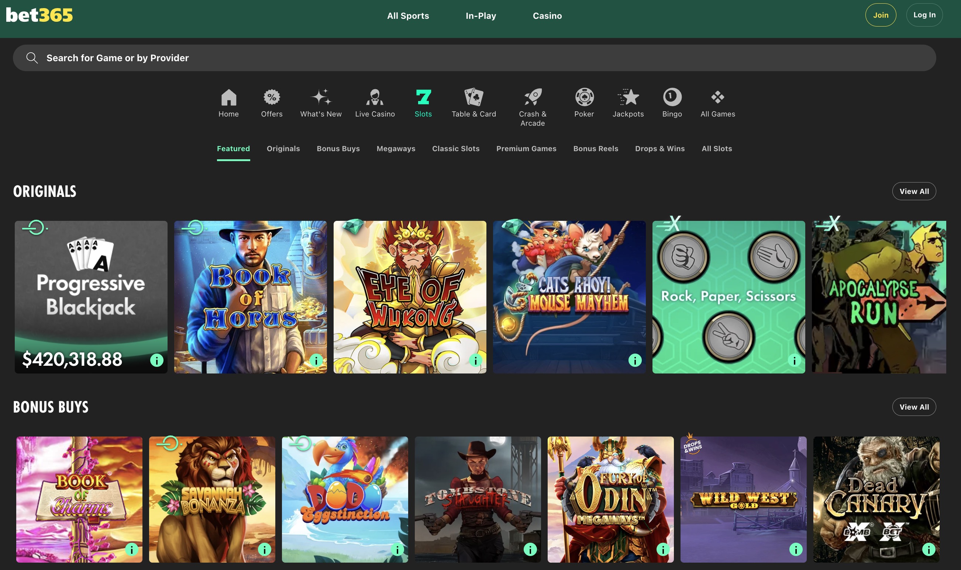This screenshot has height=570, width=961.
Task: Show info for Wild West Gold
Action: pyautogui.click(x=796, y=550)
